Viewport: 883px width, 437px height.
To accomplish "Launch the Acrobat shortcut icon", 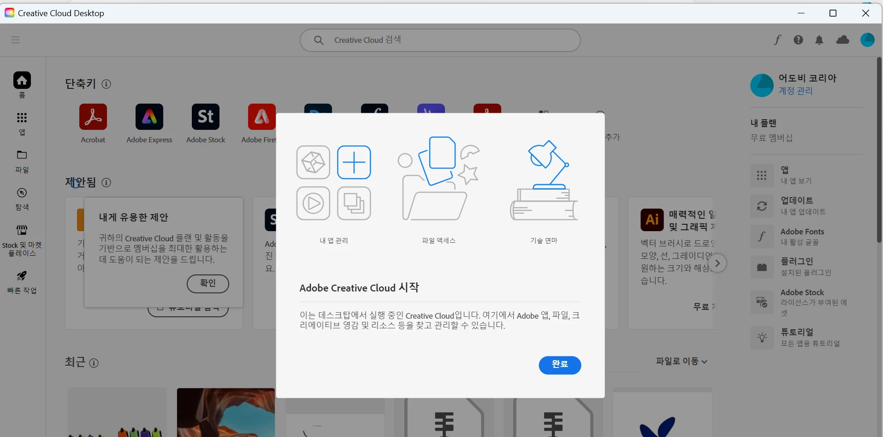I will [x=93, y=117].
